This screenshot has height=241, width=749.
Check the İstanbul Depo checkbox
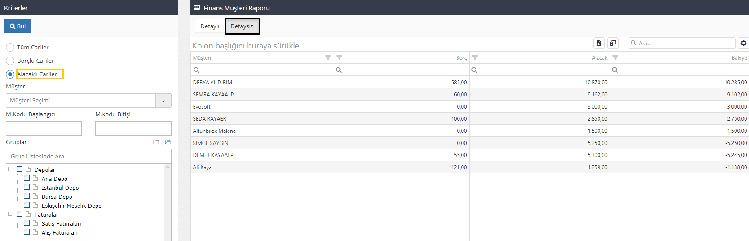tap(27, 187)
